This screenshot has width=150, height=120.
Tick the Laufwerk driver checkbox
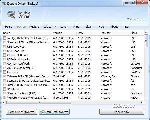click(x=4, y=72)
